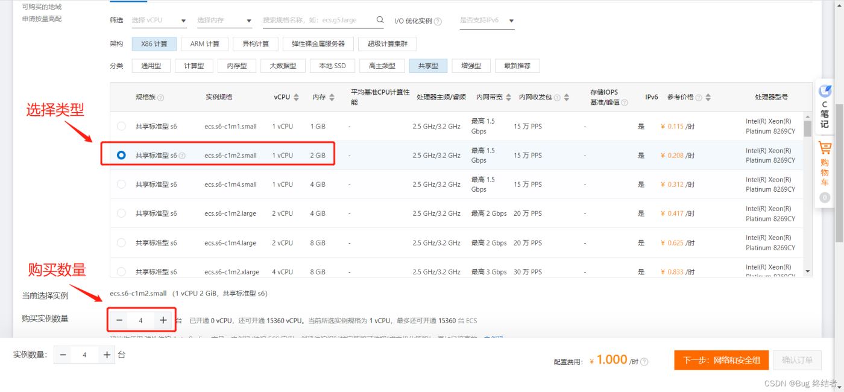Image resolution: width=844 pixels, height=392 pixels.
Task: Increase 购买实例数量 with plus button
Action: click(x=163, y=320)
